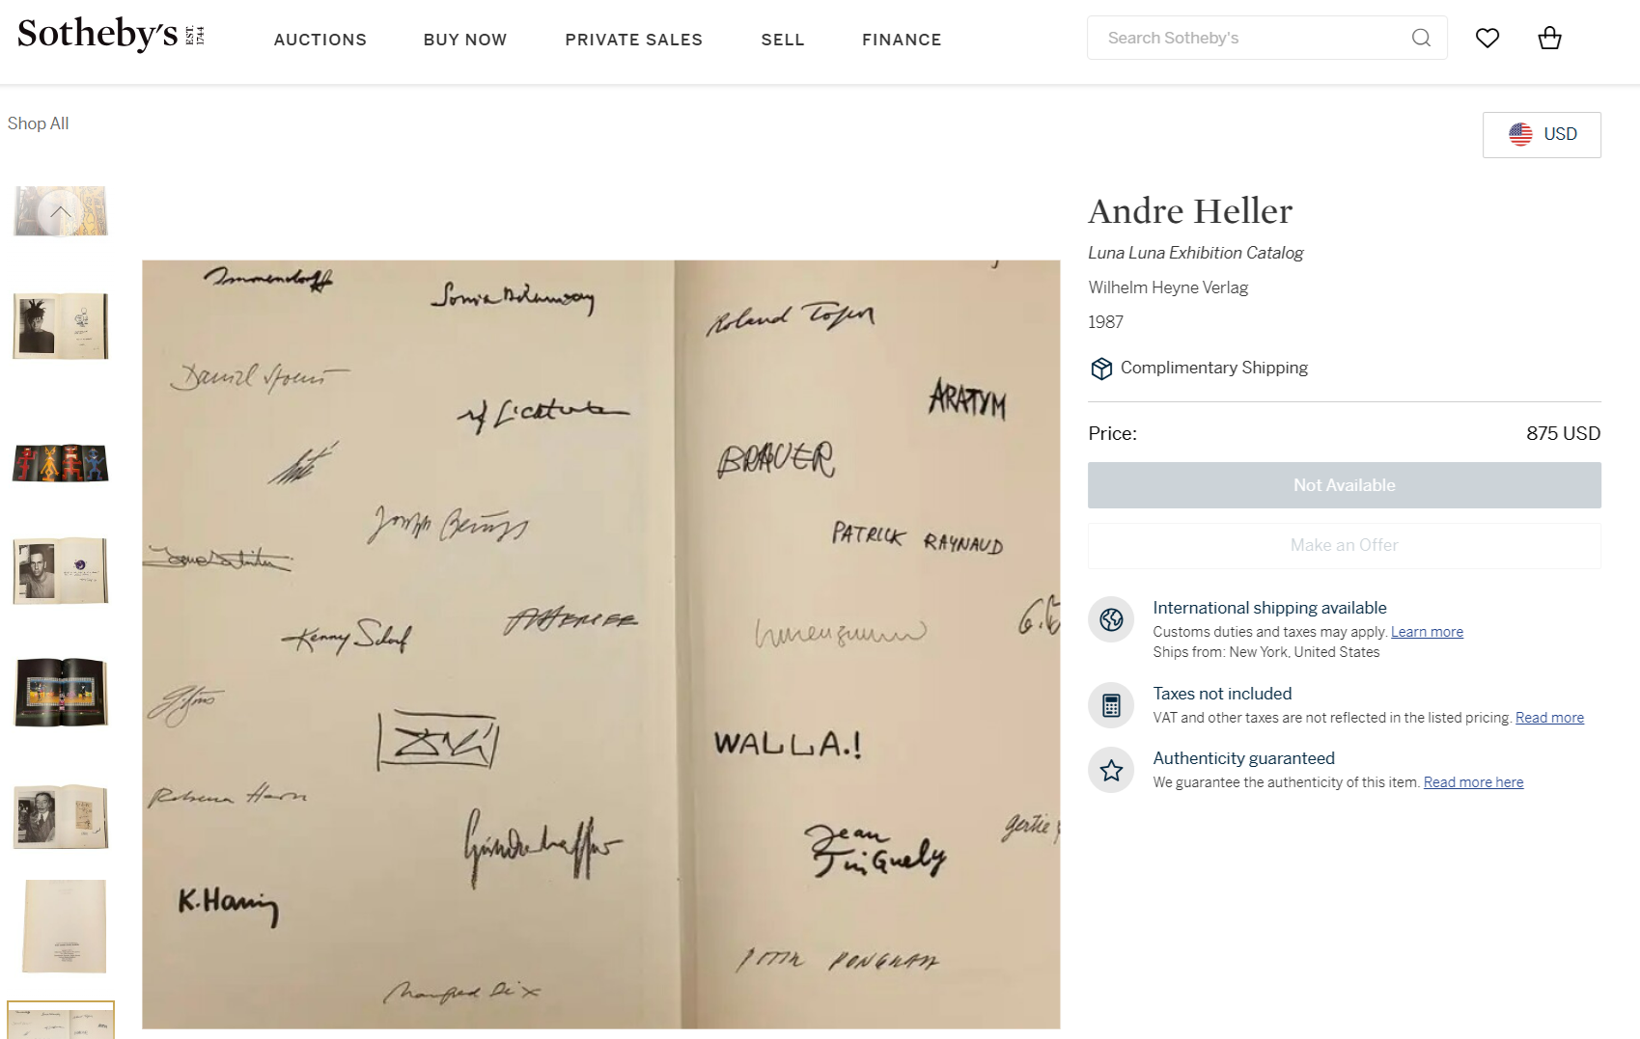The width and height of the screenshot is (1640, 1039).
Task: Open the taxes Read more link
Action: point(1549,718)
